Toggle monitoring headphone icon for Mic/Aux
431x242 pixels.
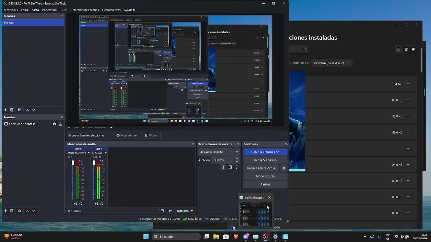[x=102, y=204]
